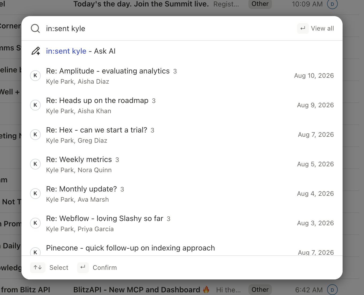Click 'from Blitz API' sender name
Image resolution: width=364 pixels, height=295 pixels.
coord(25,290)
